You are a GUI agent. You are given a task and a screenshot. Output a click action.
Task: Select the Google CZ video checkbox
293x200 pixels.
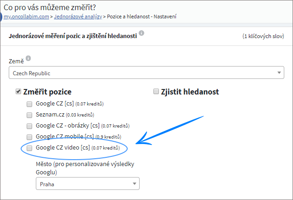click(x=29, y=148)
